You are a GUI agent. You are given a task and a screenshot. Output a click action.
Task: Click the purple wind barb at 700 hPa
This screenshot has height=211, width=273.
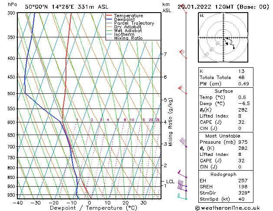[x=183, y=142]
